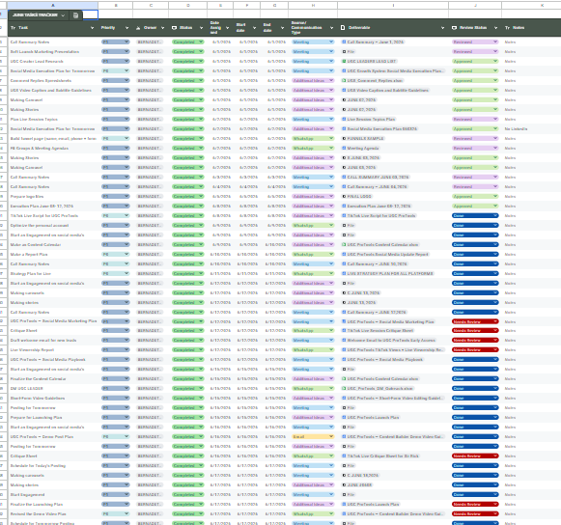Click the file icon in Deliverable header
Viewport: 561px width, 525px height.
[343, 28]
